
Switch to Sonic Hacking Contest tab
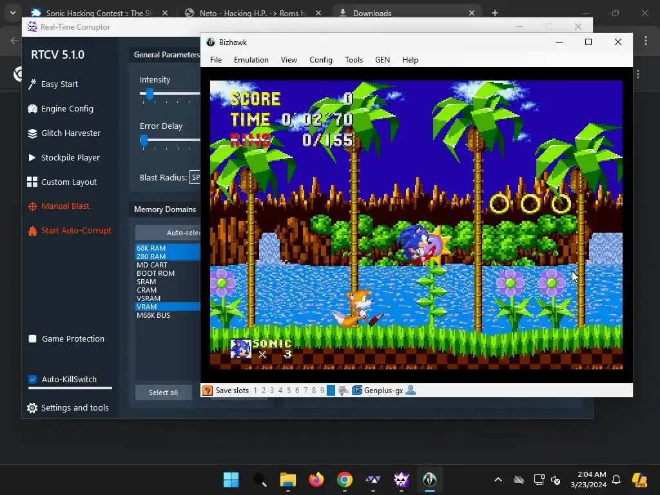pyautogui.click(x=99, y=13)
